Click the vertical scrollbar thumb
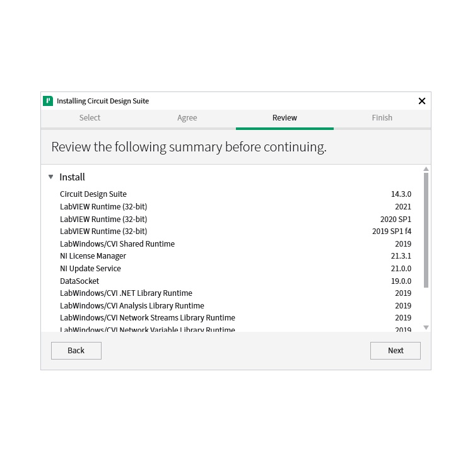The height and width of the screenshot is (475, 475). point(426,230)
